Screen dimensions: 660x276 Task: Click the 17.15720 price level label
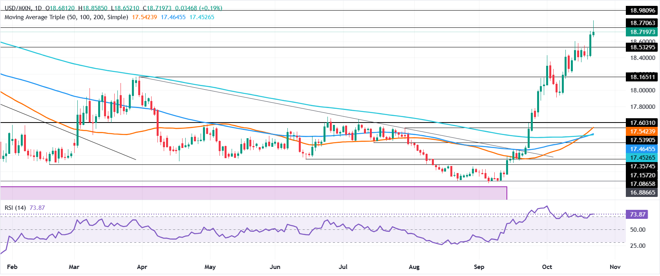tap(642, 175)
